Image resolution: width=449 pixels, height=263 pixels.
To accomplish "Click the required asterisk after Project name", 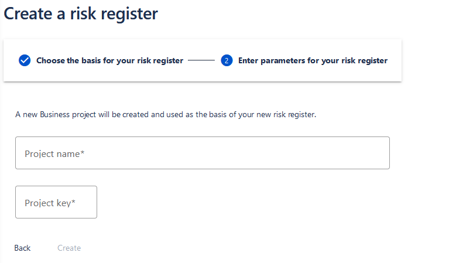I will 83,152.
